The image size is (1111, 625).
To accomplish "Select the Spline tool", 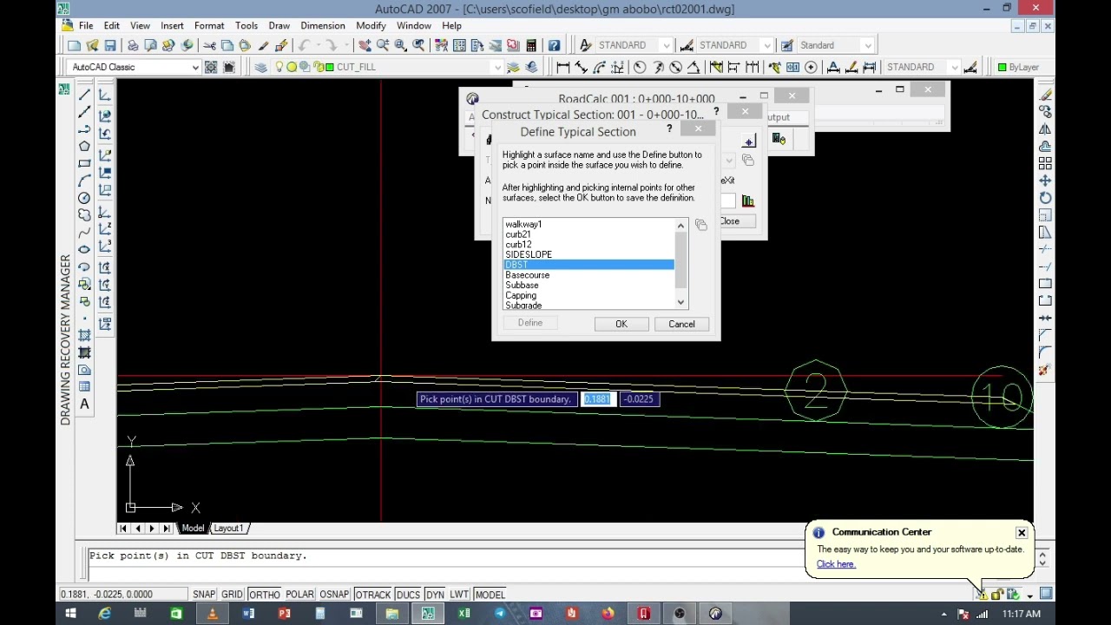I will (84, 233).
